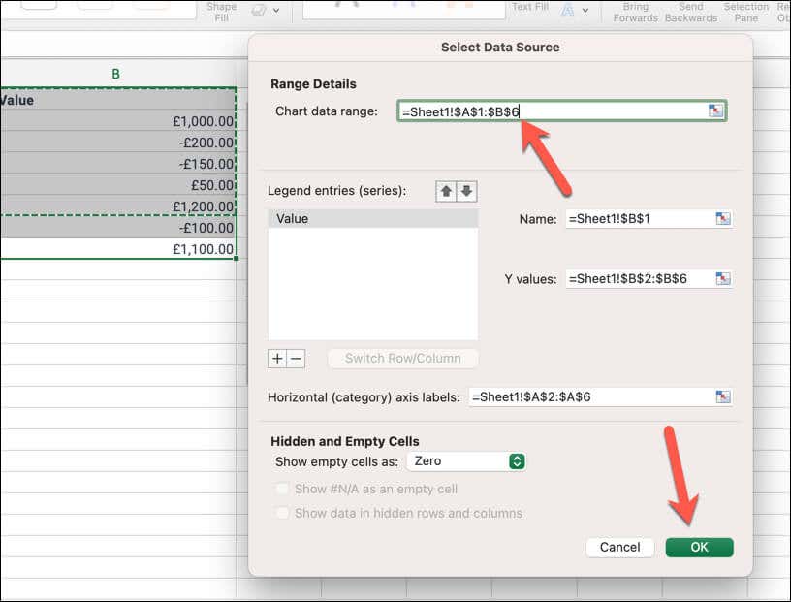Click the Name field range picker icon
The image size is (791, 602).
[722, 219]
